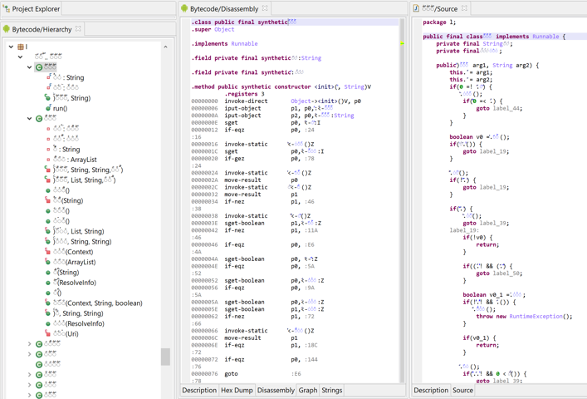Image resolution: width=587 pixels, height=399 pixels.
Task: Switch to the Project Explorer tab
Action: [32, 8]
